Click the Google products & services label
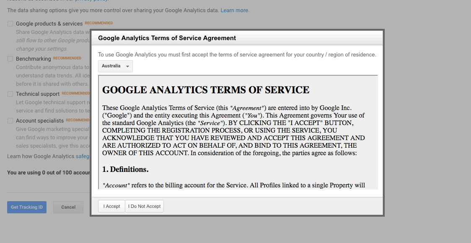Screen dimensions: 471x243 pyautogui.click(x=49, y=24)
